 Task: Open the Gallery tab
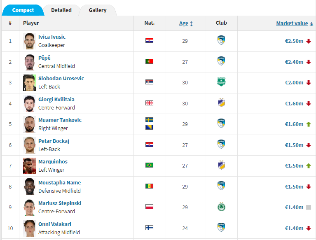point(98,10)
